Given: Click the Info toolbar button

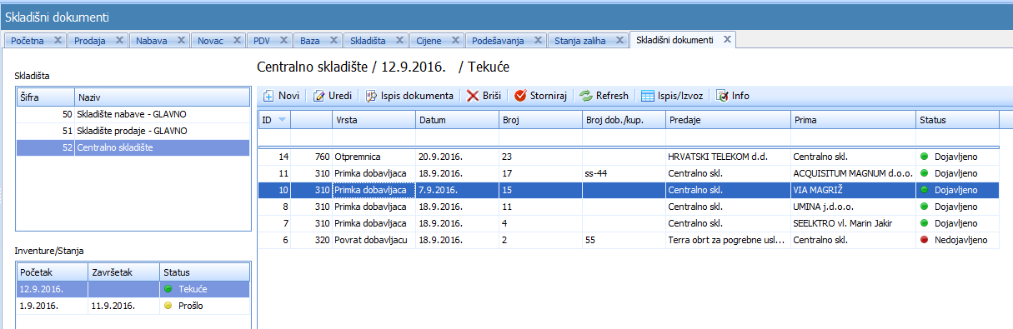Looking at the screenshot, I should [x=733, y=96].
